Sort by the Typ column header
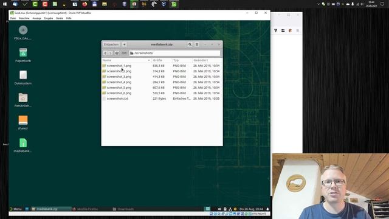Viewport: 389px width, 219px height. (182, 60)
